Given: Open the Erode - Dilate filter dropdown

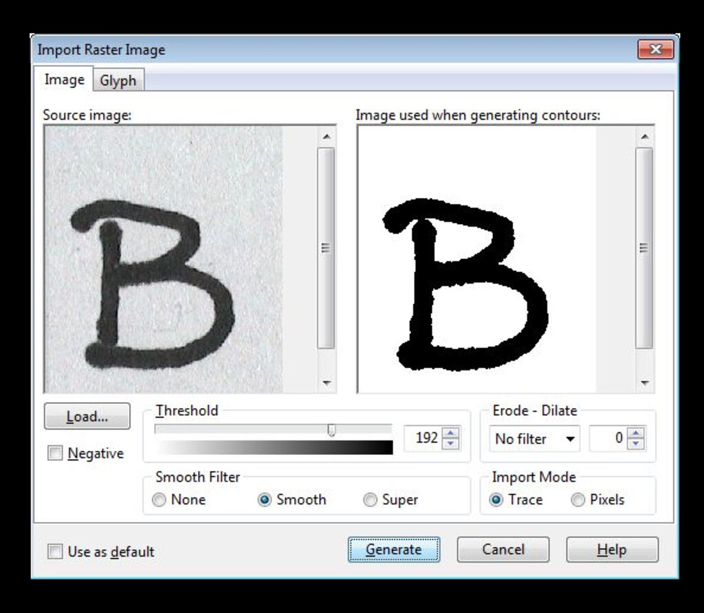Looking at the screenshot, I should [534, 439].
